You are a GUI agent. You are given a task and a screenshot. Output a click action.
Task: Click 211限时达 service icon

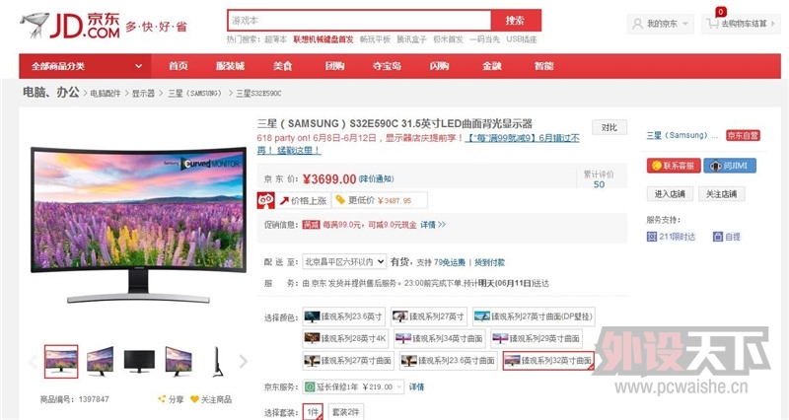pos(652,237)
